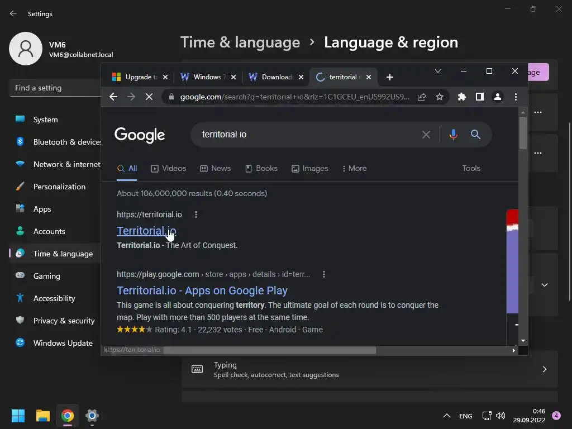Click Chrome horizontal scrollbar right arrow
The height and width of the screenshot is (429, 572).
point(514,350)
